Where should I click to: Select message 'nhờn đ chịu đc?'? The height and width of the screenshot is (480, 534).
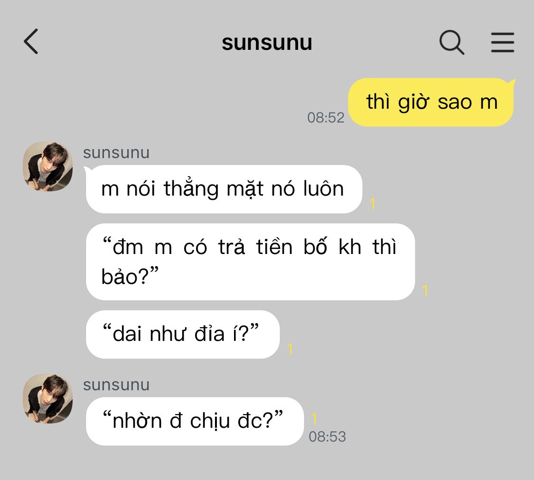[195, 421]
